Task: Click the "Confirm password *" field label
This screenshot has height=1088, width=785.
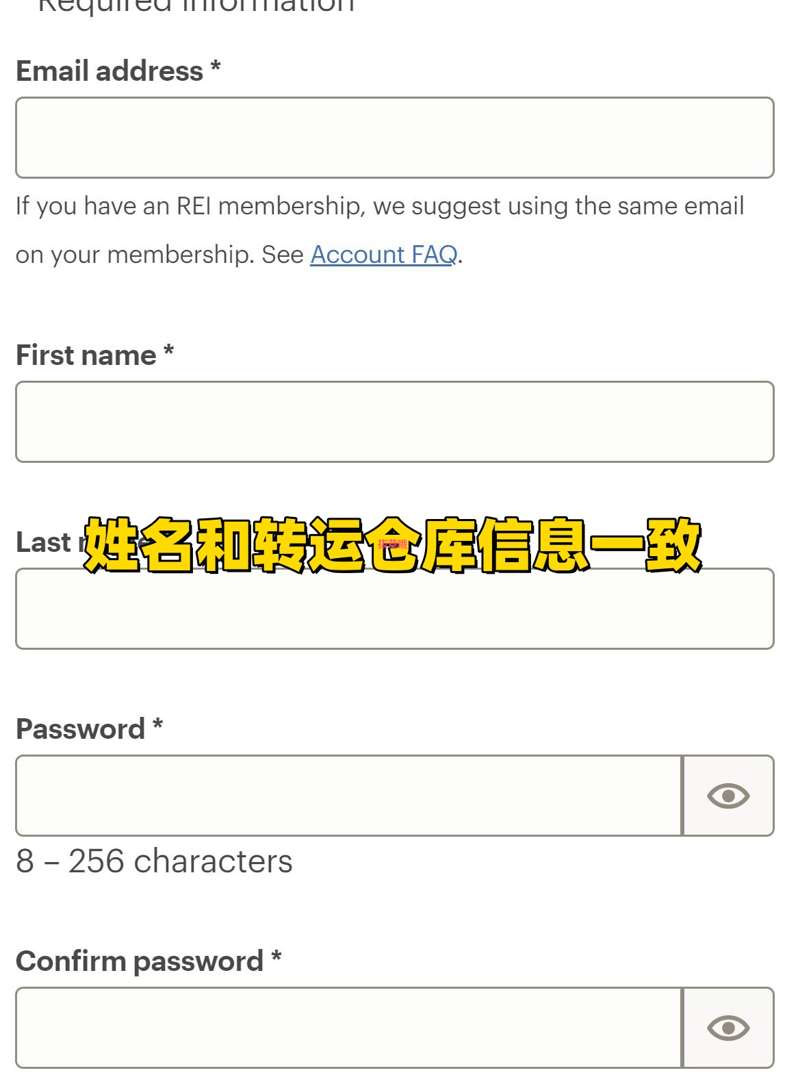Action: coord(149,961)
